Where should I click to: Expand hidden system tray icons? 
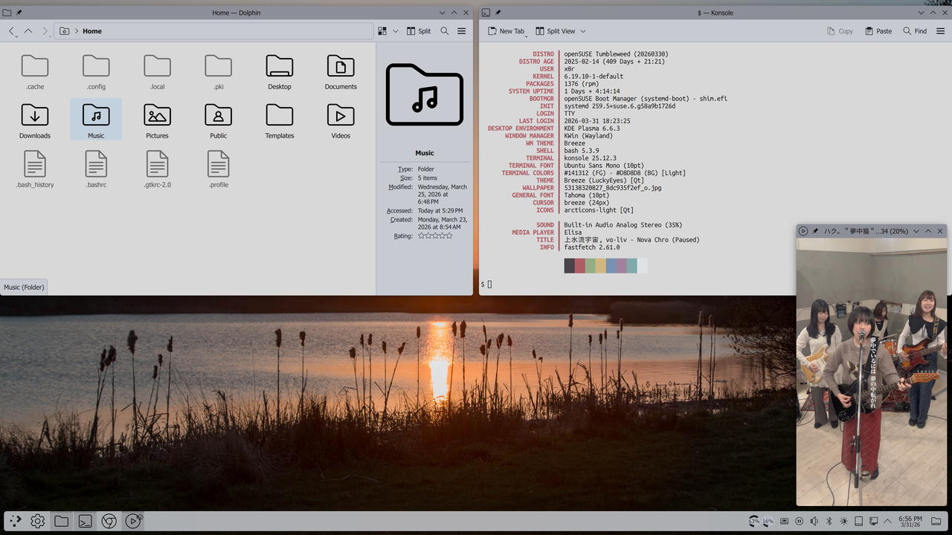[887, 522]
